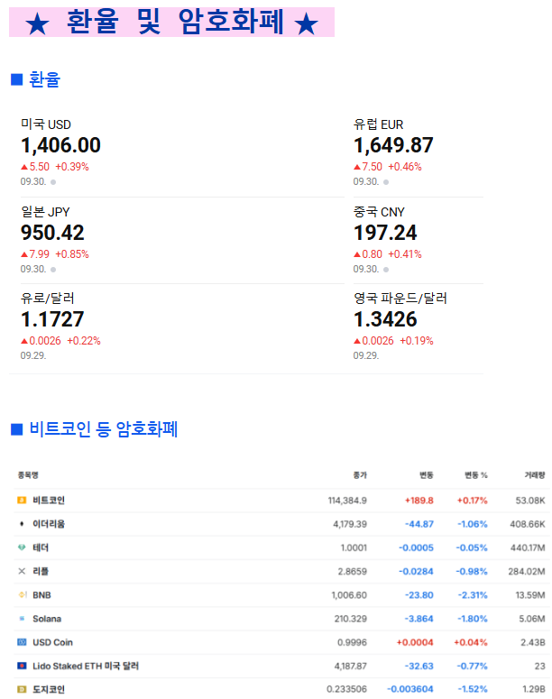Click the USD Coin icon
Image resolution: width=552 pixels, height=699 pixels.
pyautogui.click(x=22, y=642)
